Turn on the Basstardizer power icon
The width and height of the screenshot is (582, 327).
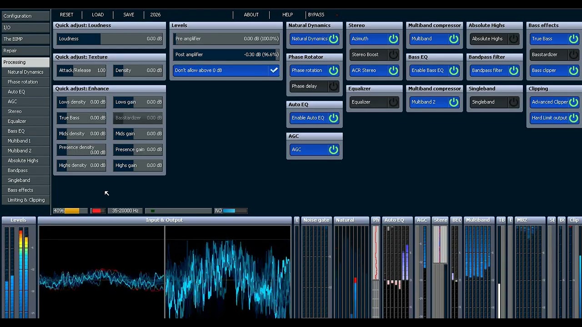(573, 54)
